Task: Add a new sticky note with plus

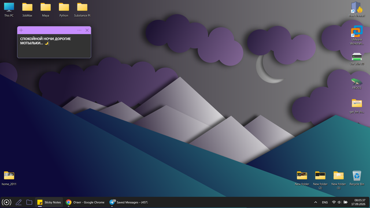Action: coord(21,30)
